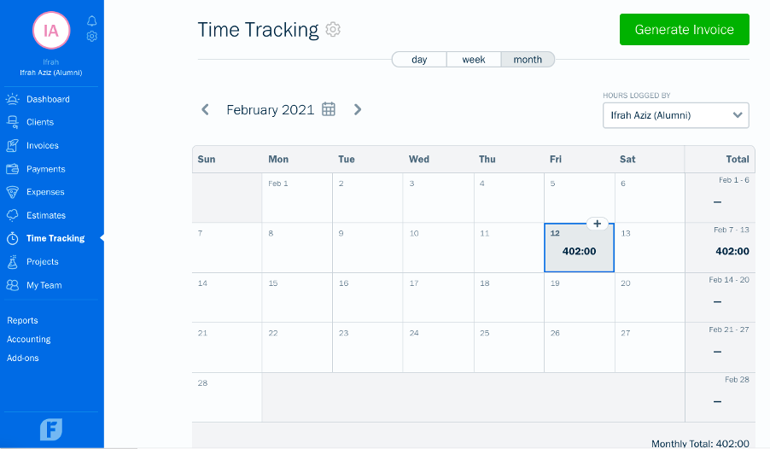Open the Expenses section

point(45,192)
